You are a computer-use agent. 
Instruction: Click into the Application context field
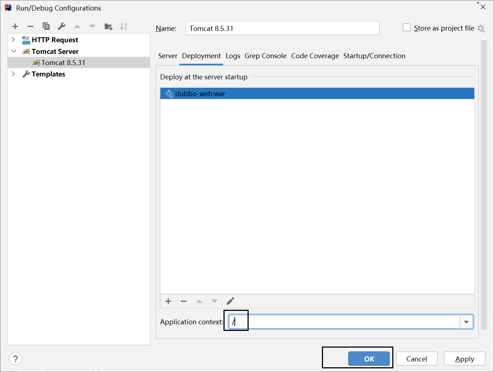tap(345, 322)
